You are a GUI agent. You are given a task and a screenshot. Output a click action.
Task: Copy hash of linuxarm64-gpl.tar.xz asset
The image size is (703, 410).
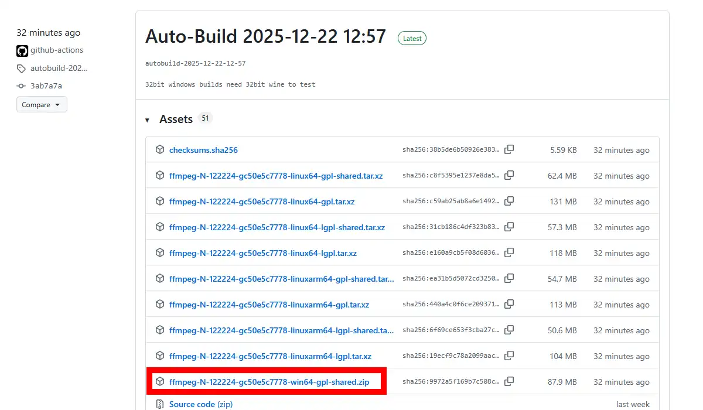coord(509,305)
